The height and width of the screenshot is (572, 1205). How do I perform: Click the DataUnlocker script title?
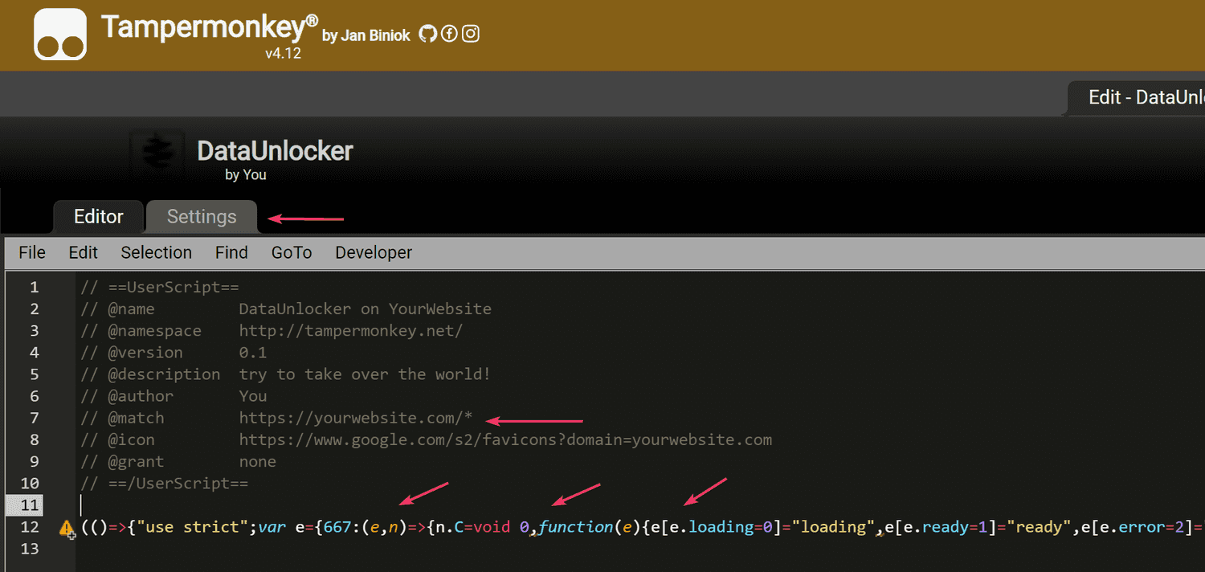click(x=275, y=151)
